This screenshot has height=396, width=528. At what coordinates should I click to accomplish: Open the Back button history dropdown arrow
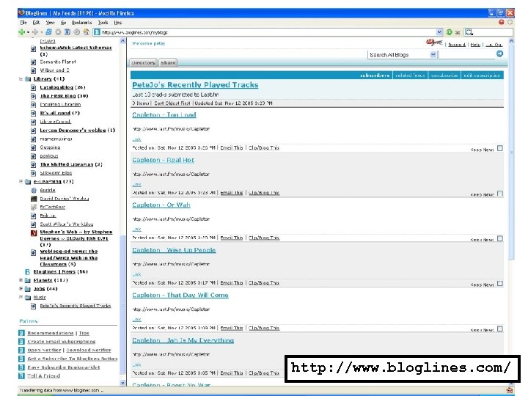28,33
